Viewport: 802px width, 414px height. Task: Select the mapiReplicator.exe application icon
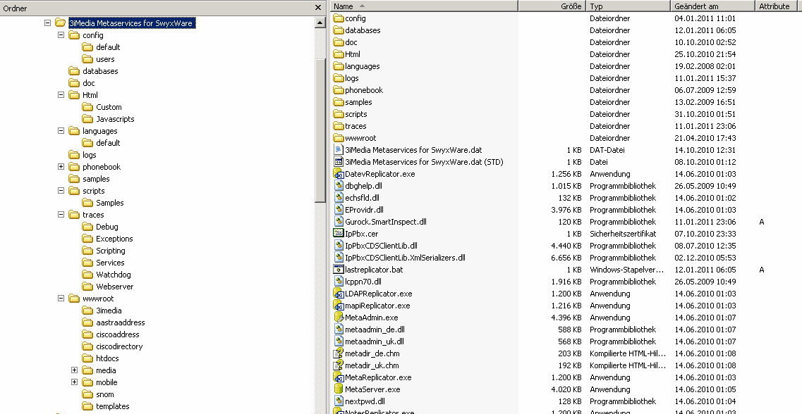338,306
